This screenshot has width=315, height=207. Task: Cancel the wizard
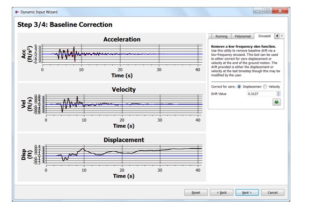[x=273, y=193]
